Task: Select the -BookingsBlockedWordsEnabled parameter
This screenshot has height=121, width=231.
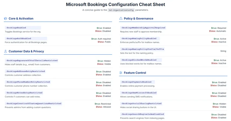Action: pos(141,60)
